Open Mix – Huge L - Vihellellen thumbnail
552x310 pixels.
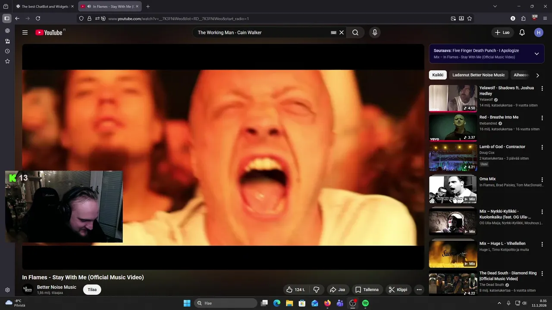click(x=453, y=254)
